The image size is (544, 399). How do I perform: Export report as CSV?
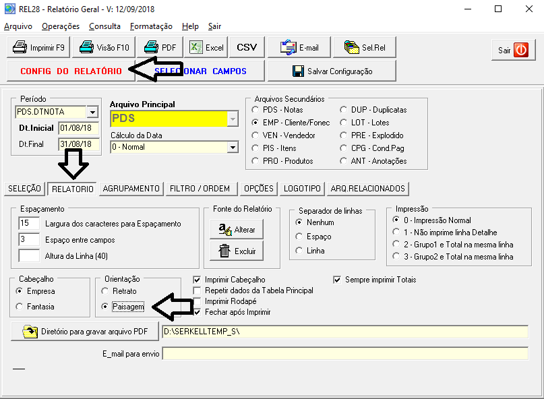pyautogui.click(x=247, y=47)
